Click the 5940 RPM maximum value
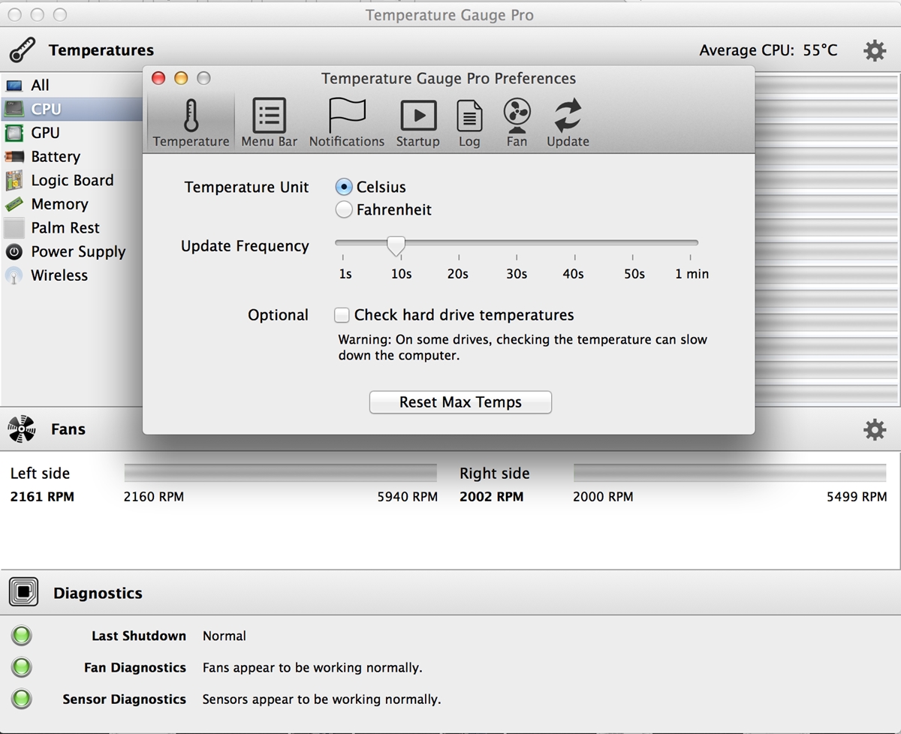Viewport: 901px width, 734px height. [x=408, y=497]
